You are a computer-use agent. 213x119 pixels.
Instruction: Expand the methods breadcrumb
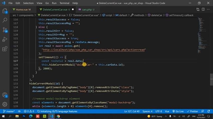137,15
